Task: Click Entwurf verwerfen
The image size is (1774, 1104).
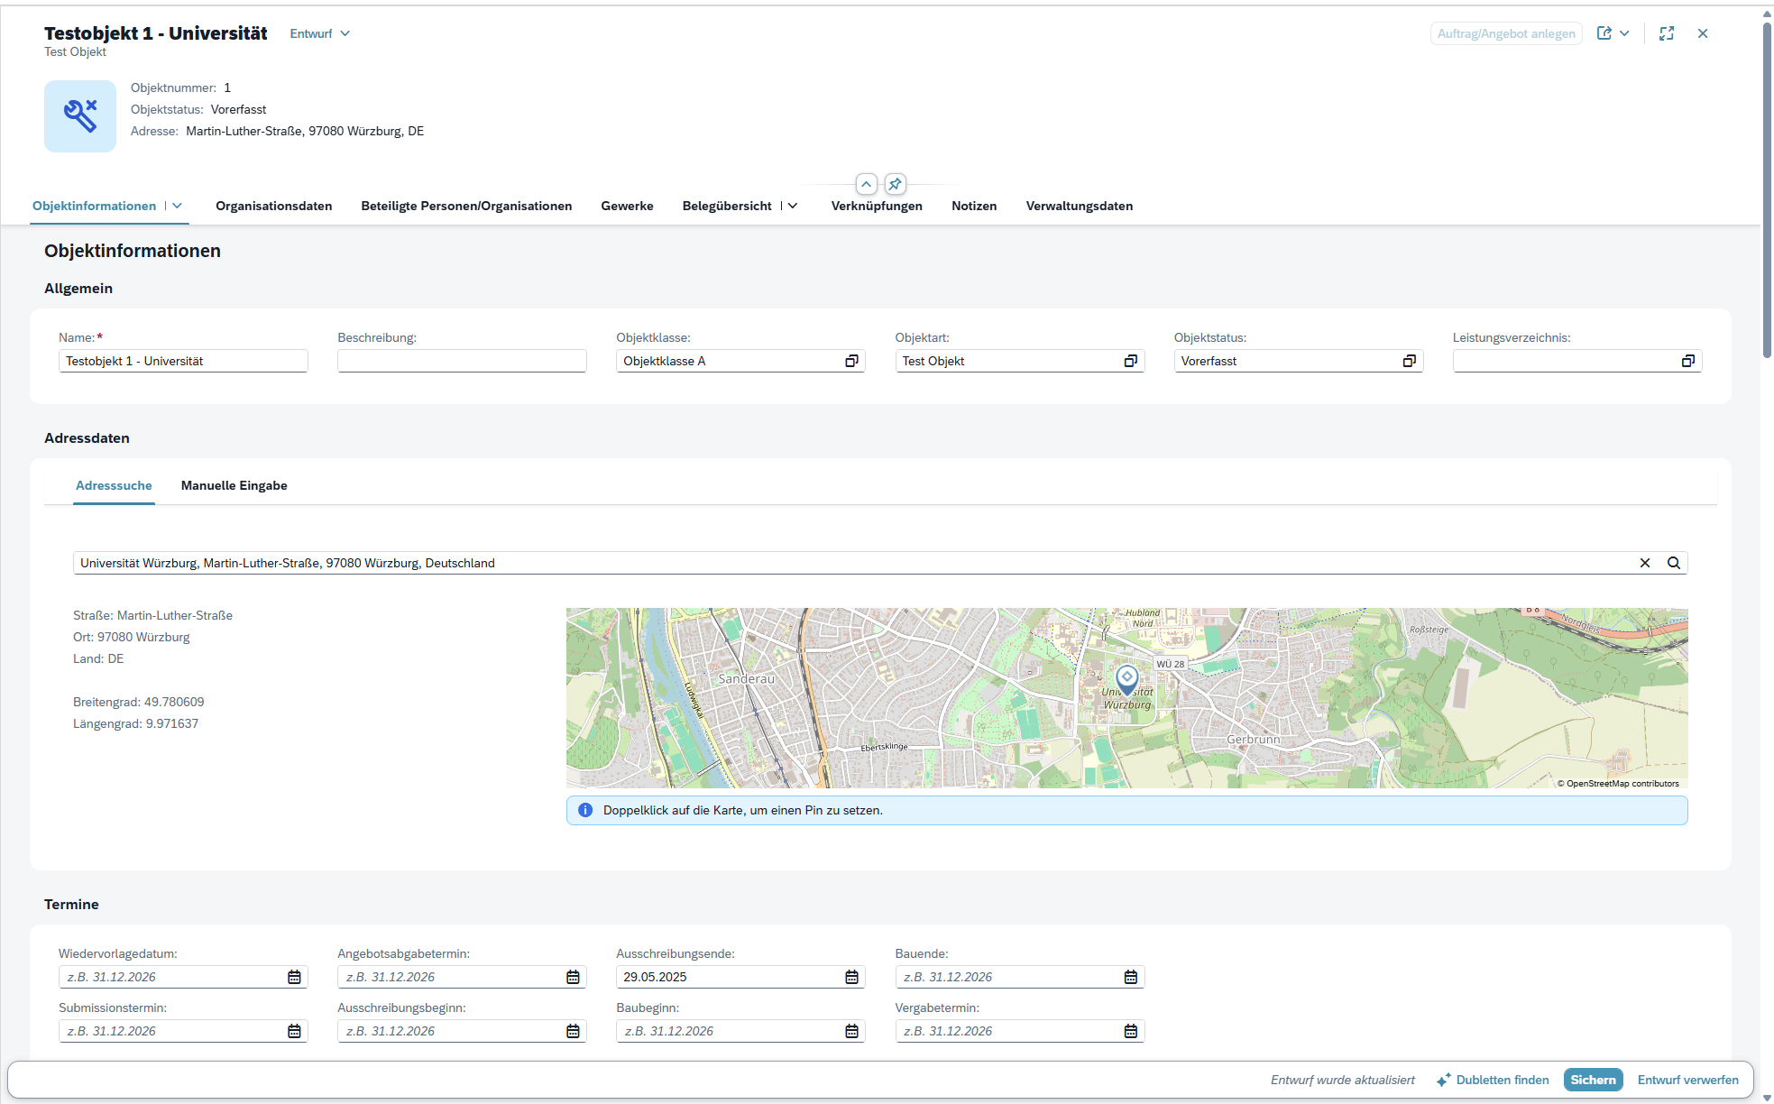Action: coord(1688,1080)
